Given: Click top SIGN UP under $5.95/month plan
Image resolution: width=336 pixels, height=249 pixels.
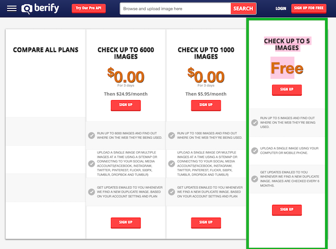Looking at the screenshot, I should [x=206, y=105].
